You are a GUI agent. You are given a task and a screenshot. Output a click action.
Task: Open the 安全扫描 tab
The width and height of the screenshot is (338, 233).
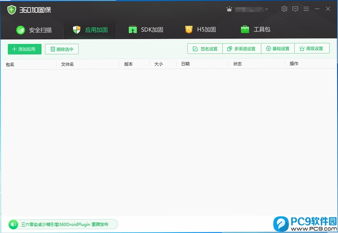pyautogui.click(x=34, y=30)
